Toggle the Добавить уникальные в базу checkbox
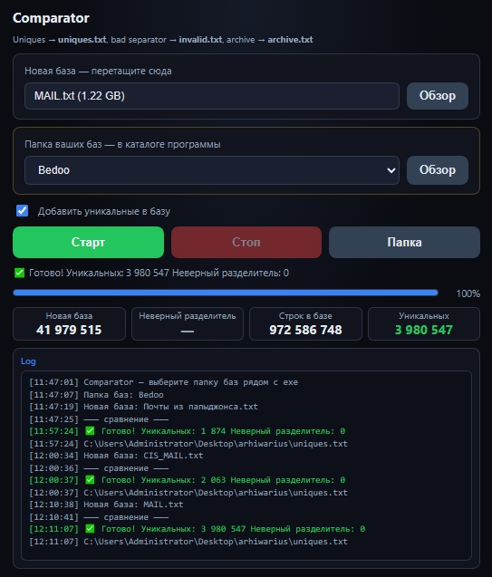This screenshot has height=577, width=492. coord(22,211)
